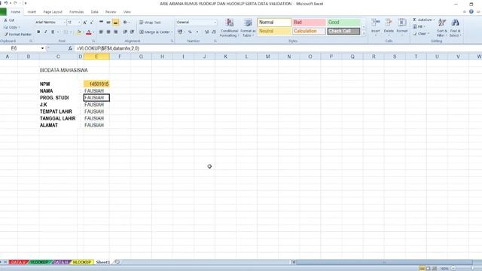Open the font name dropdown
Screen dimensions: 482x271
64,23
